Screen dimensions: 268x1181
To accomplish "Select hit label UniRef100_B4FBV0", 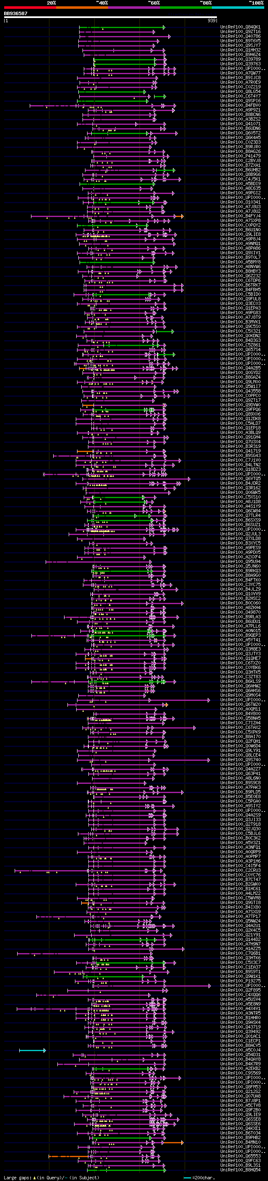I will tap(240, 106).
